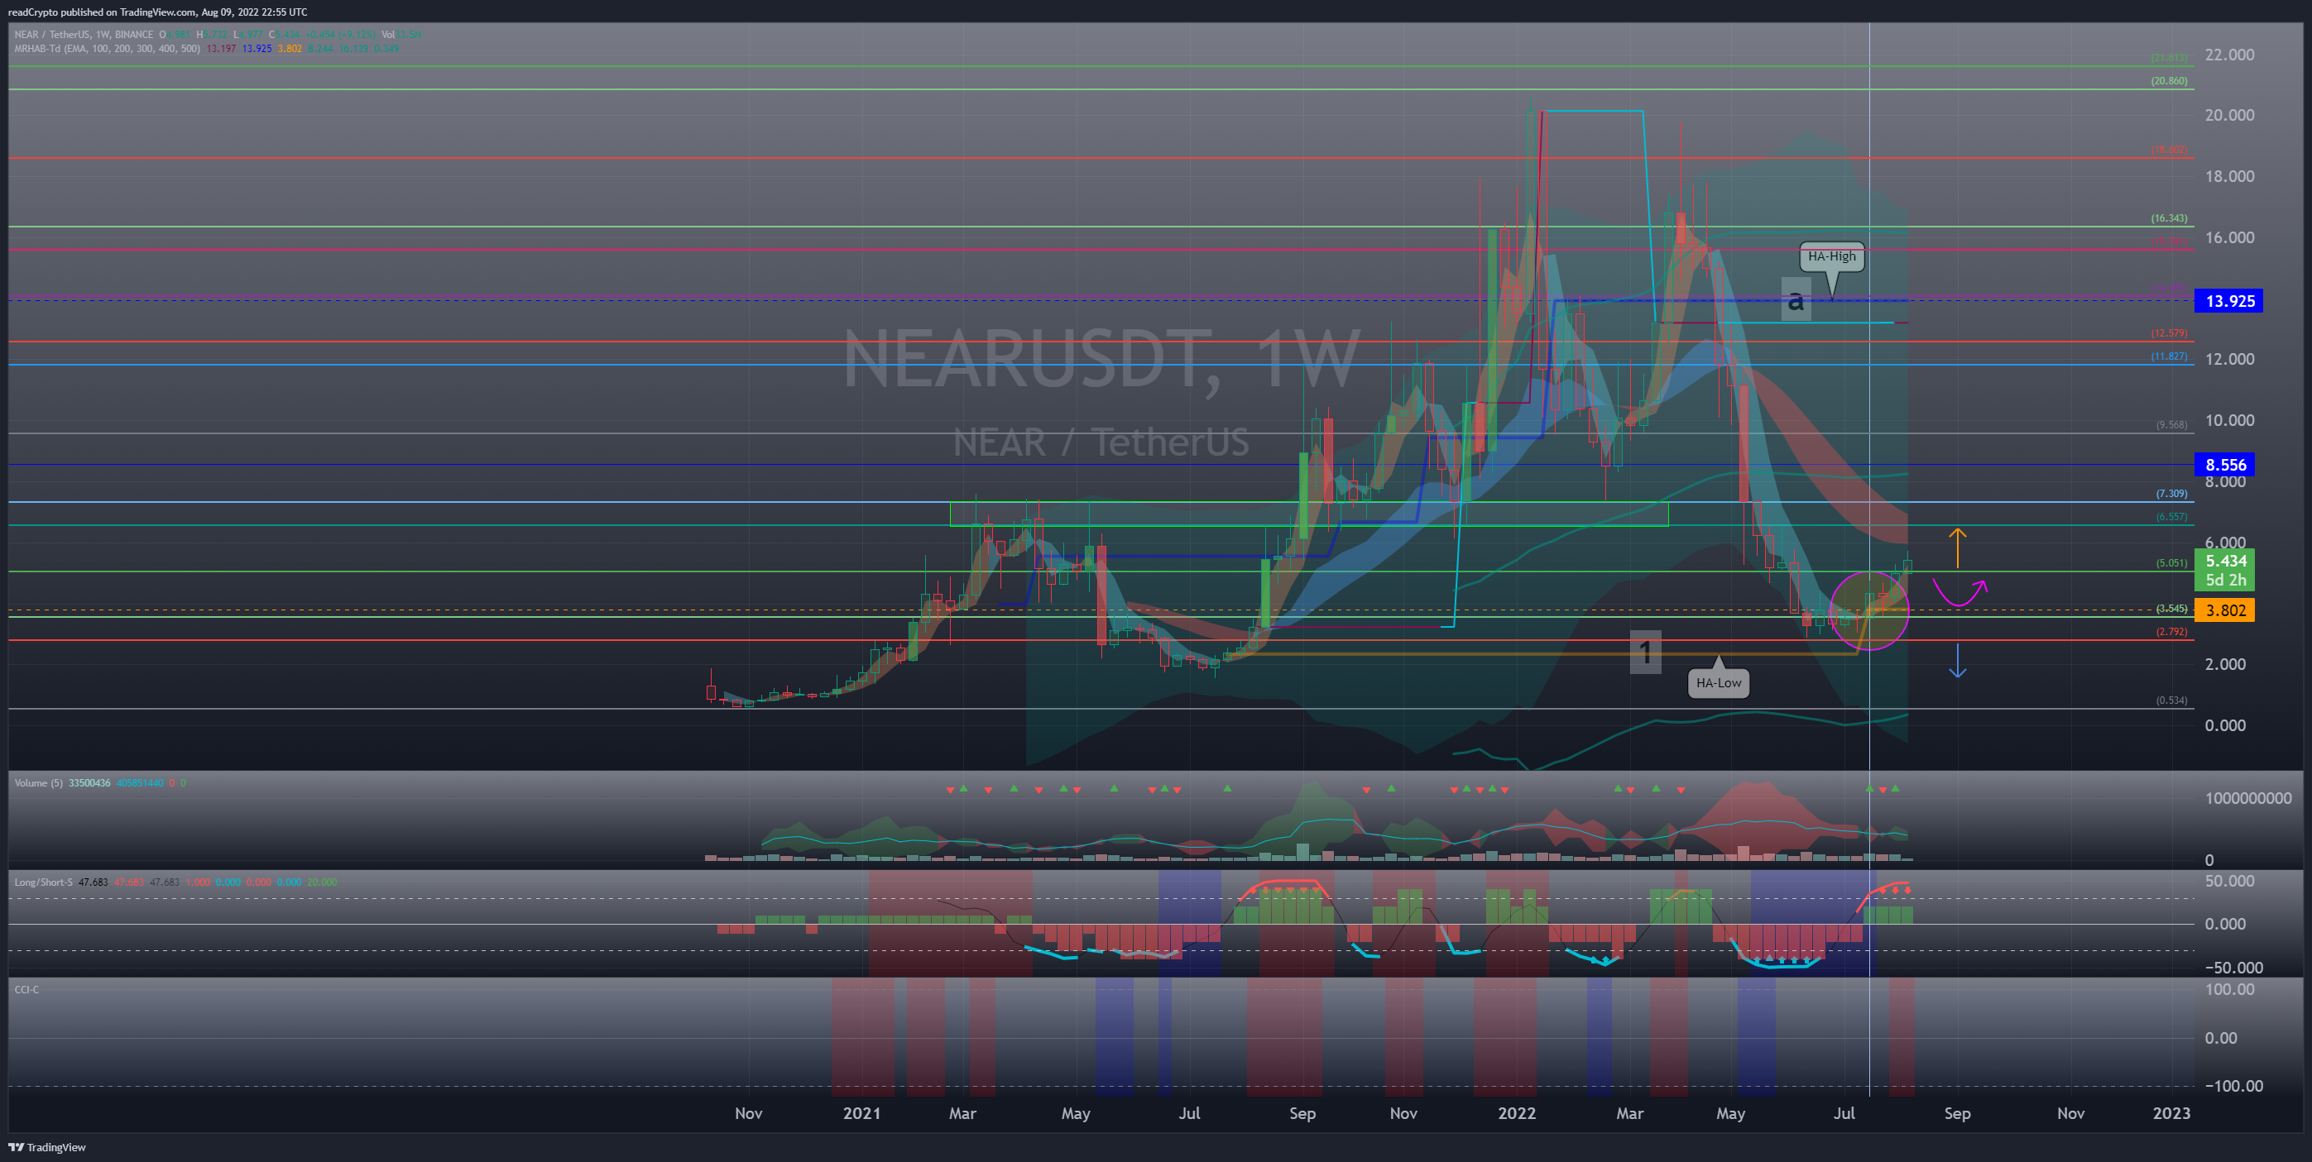2312x1162 pixels.
Task: Click the 16.139 value in MRHAB-Td legend
Action: tap(353, 49)
